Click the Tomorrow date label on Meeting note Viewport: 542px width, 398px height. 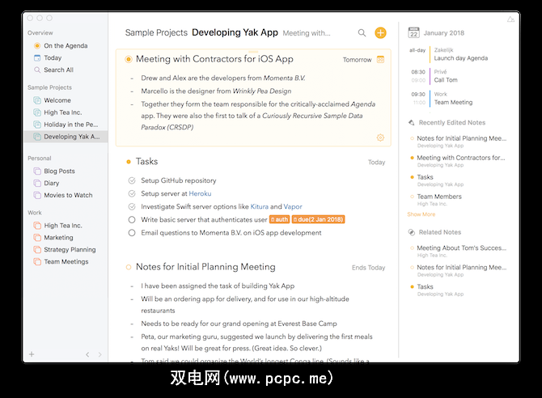point(357,60)
